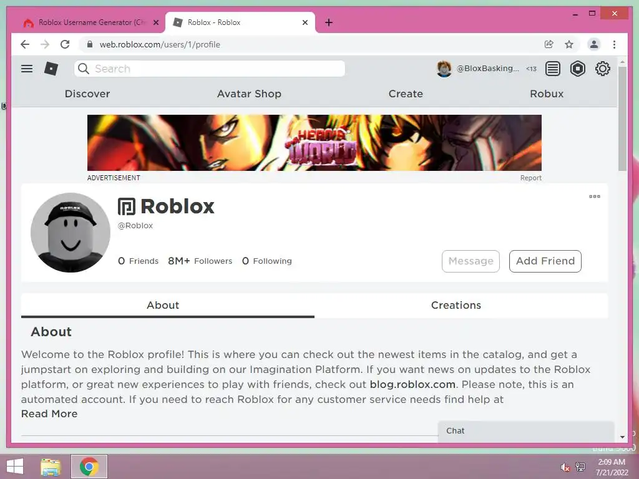Click the search magnifier icon

[84, 69]
